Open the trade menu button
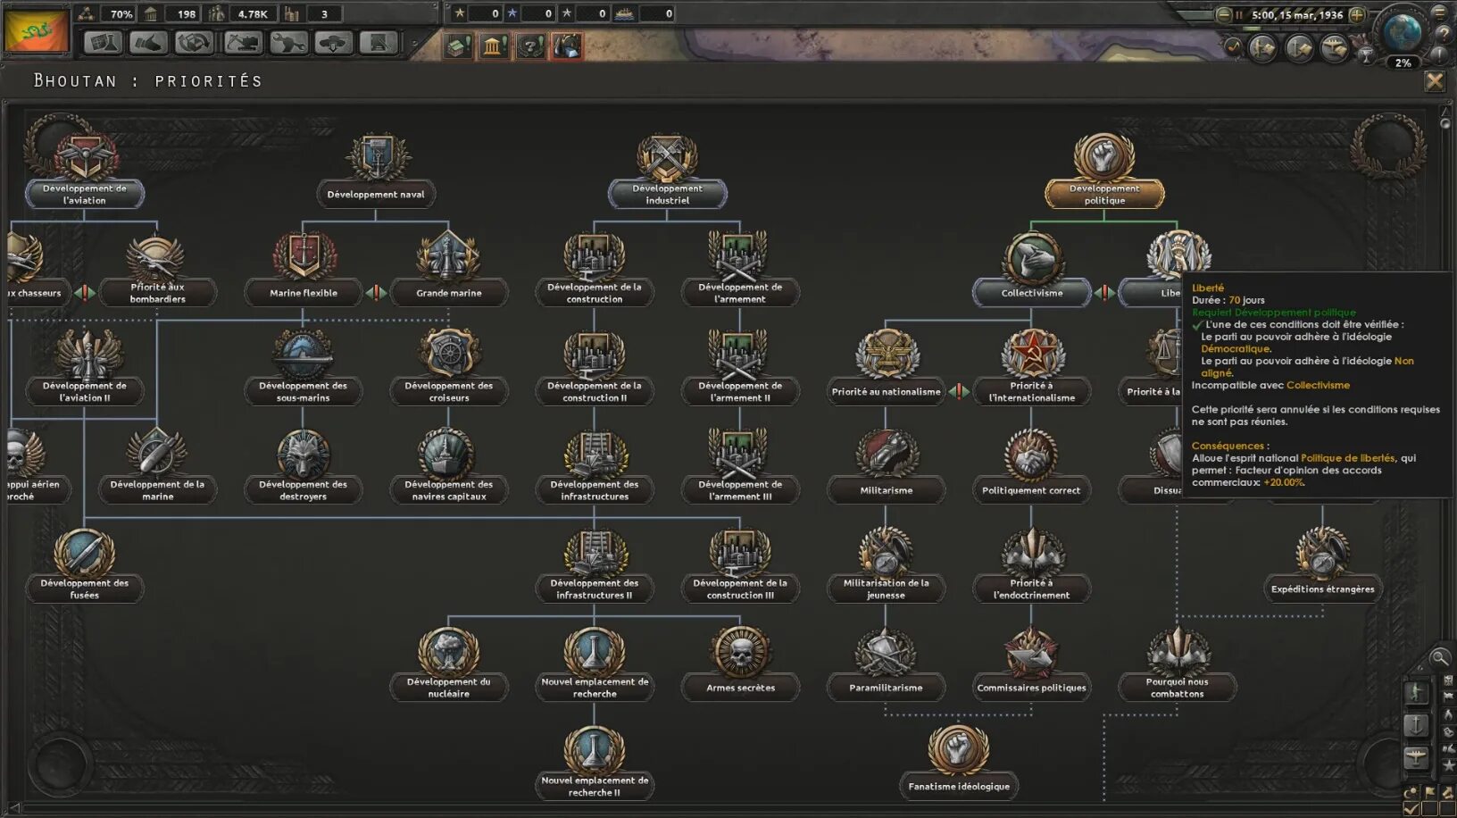 point(195,42)
